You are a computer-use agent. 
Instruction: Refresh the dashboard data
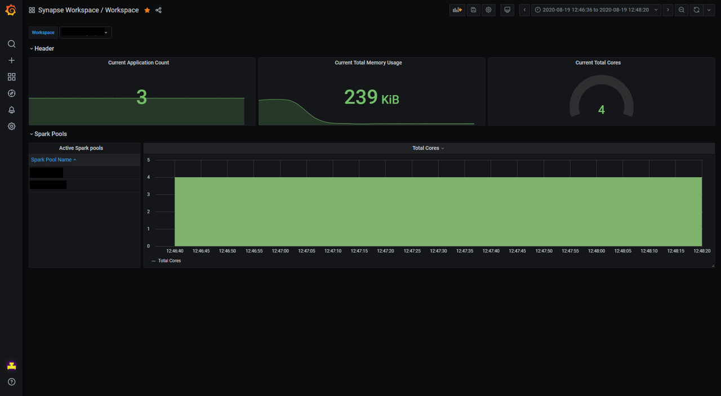697,10
